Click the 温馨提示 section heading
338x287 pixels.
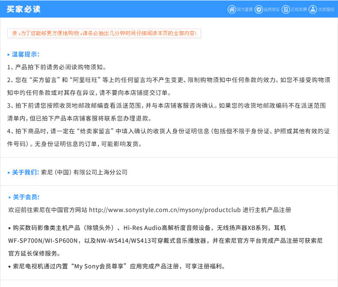click(x=25, y=54)
